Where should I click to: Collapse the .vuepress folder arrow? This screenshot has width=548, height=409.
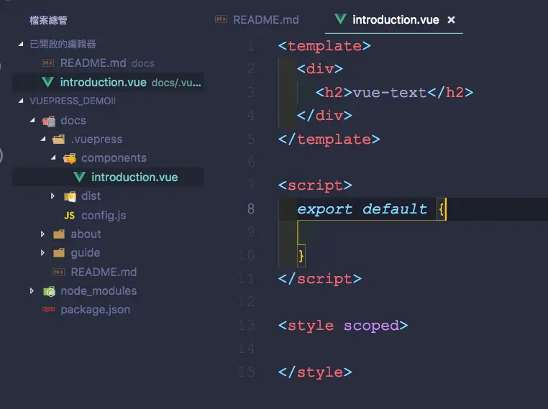click(x=43, y=139)
